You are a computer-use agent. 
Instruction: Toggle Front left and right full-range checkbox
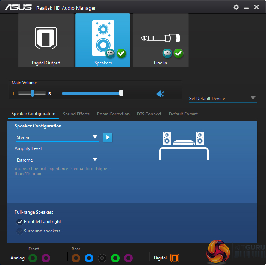coord(20,222)
